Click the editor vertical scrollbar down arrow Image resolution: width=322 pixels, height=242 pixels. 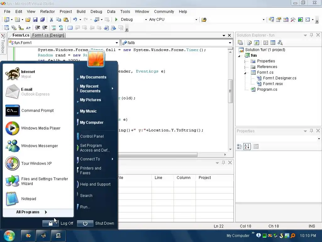click(x=230, y=149)
